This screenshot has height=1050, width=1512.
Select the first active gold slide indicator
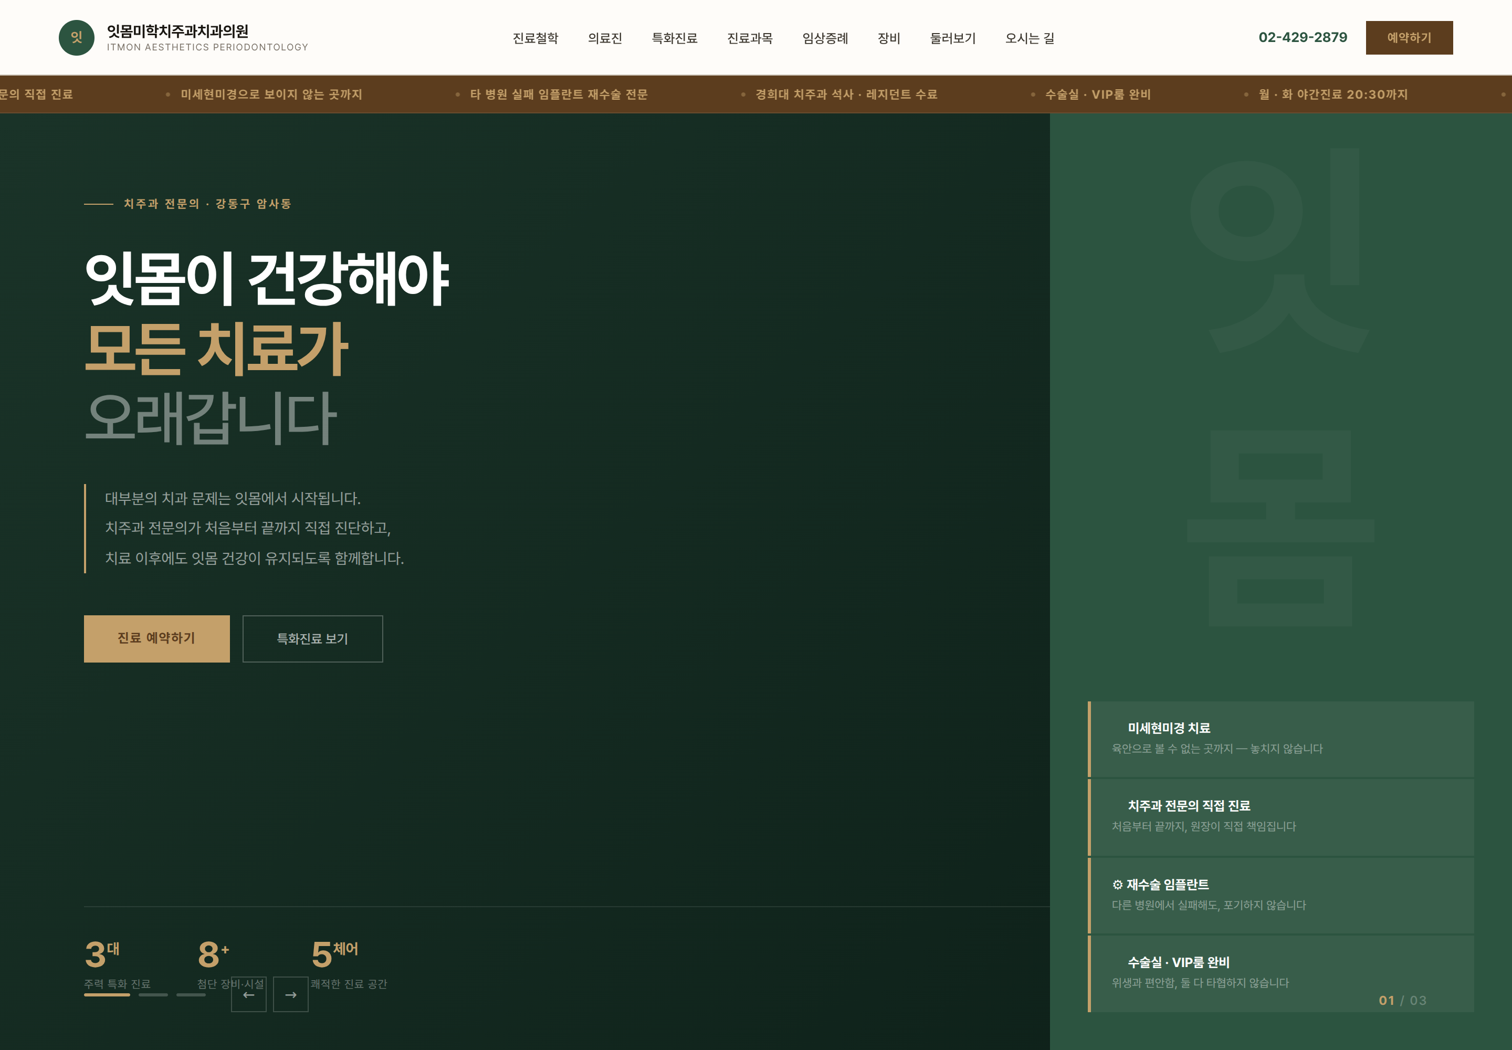(107, 995)
